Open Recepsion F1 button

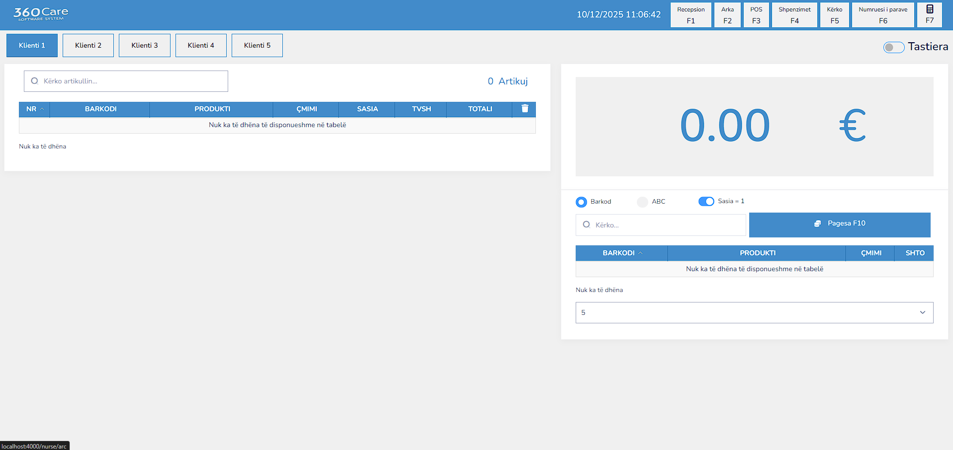point(691,15)
